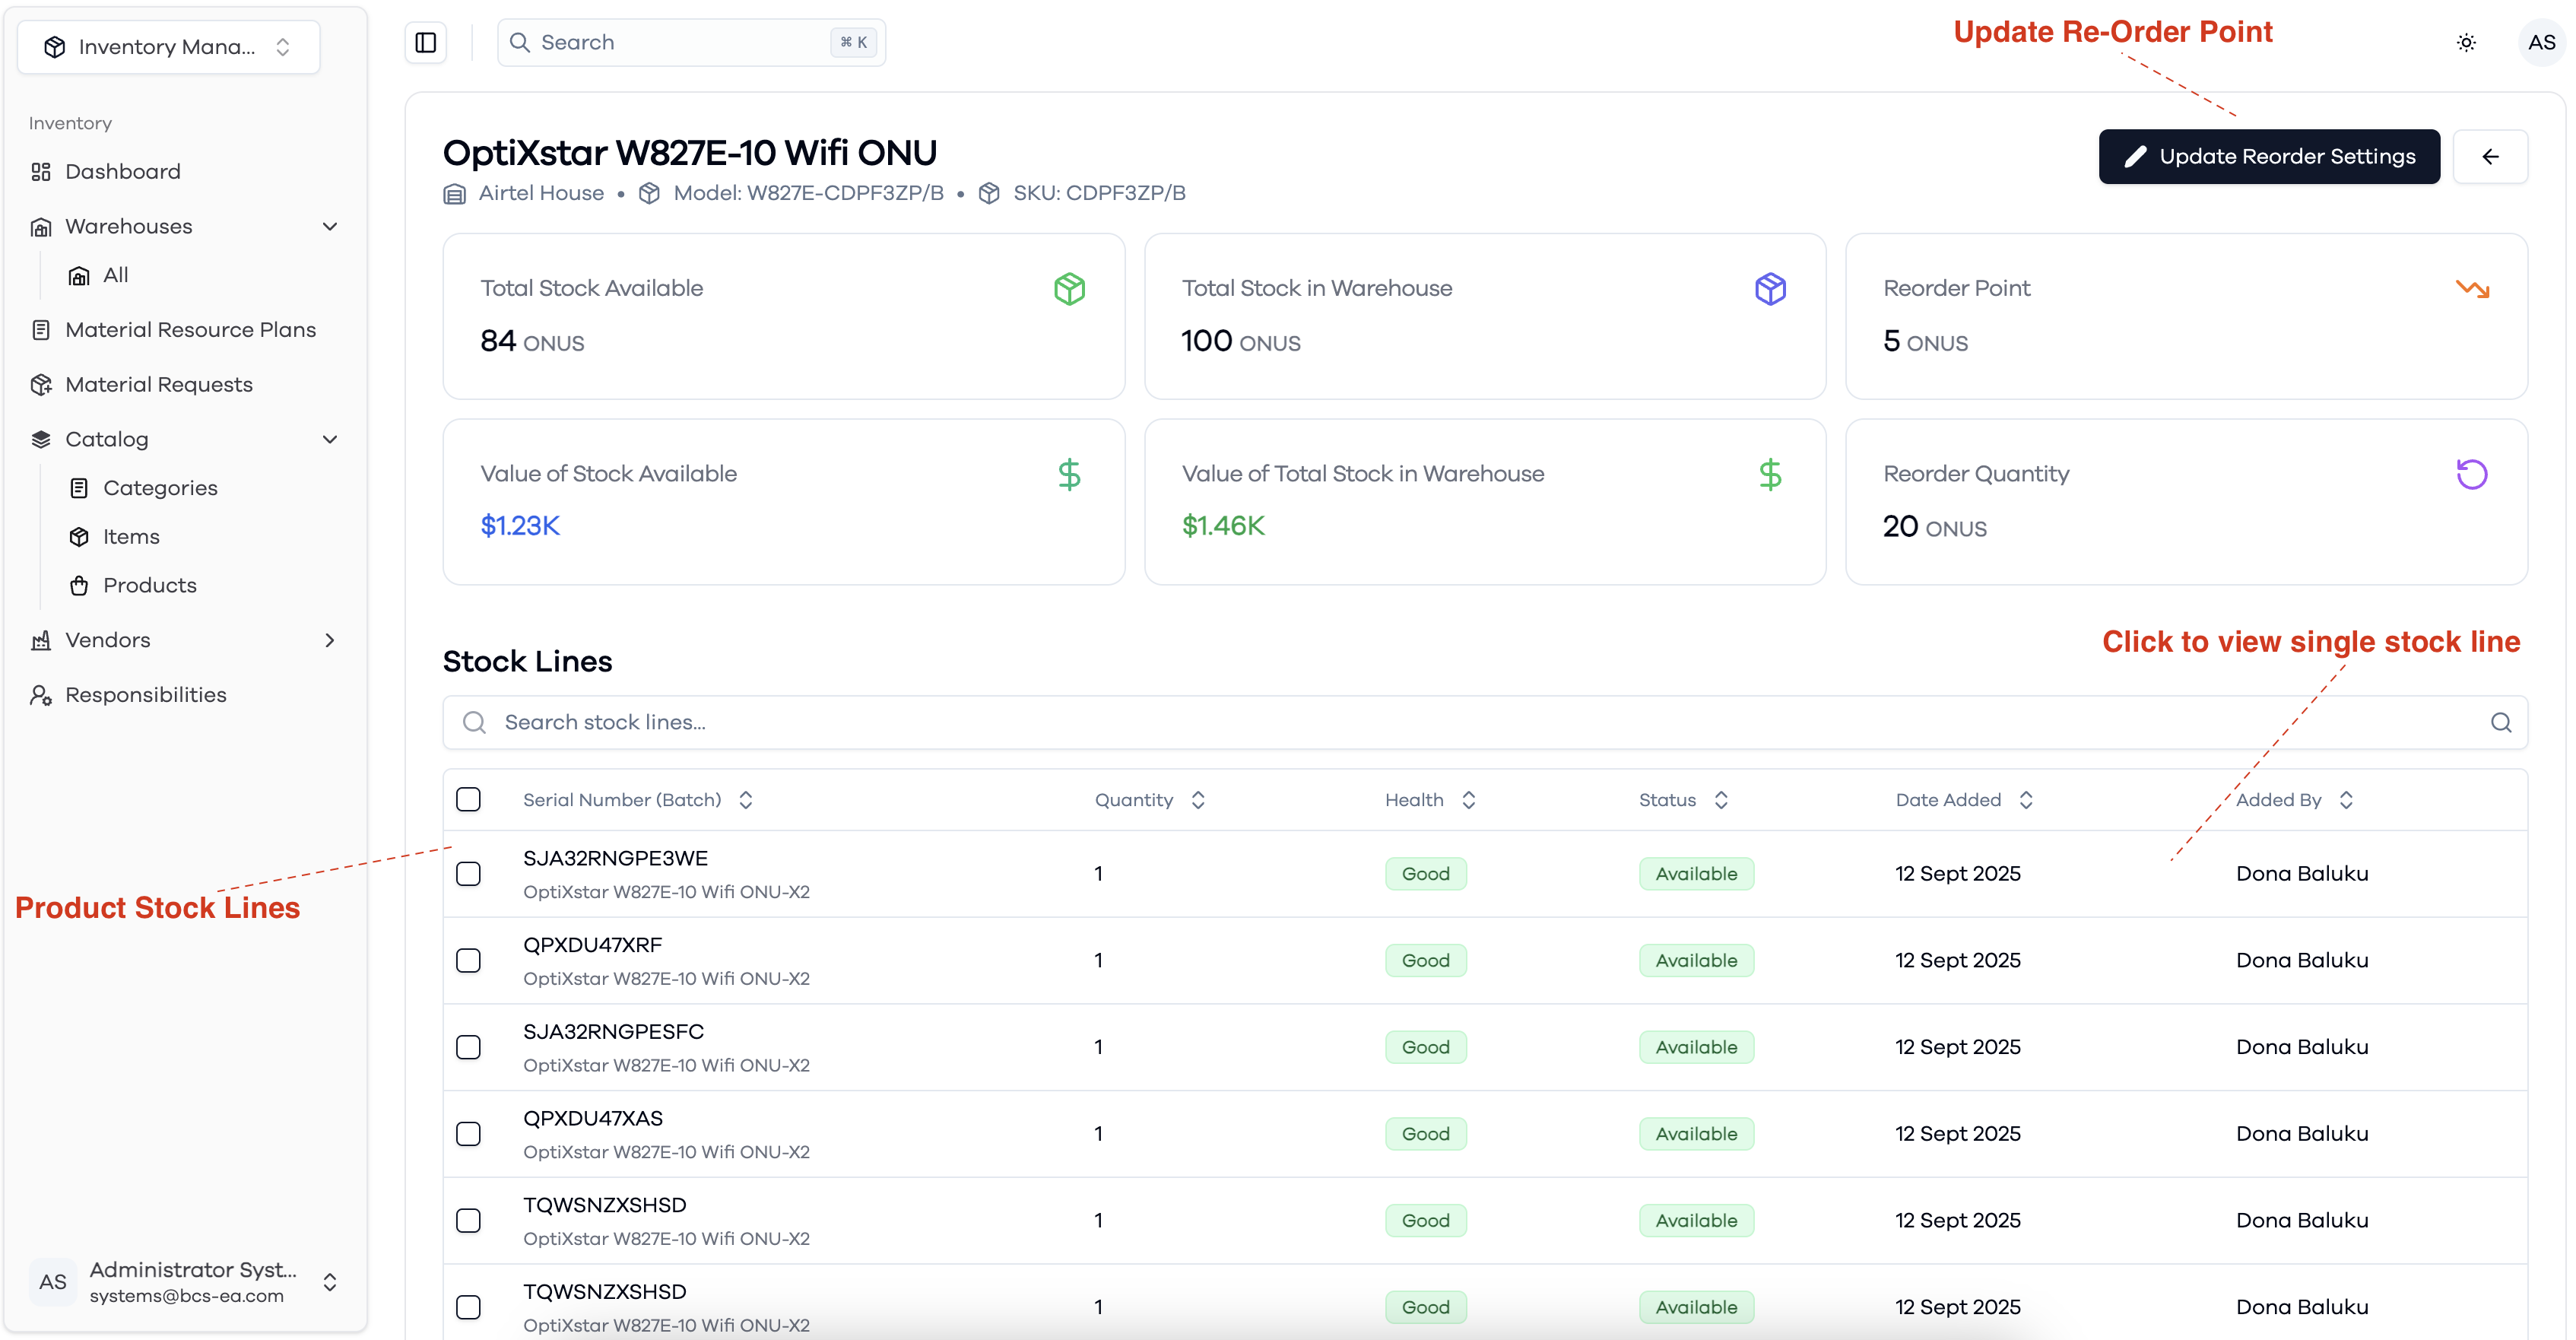Click Update Reorder Settings button

[2269, 156]
